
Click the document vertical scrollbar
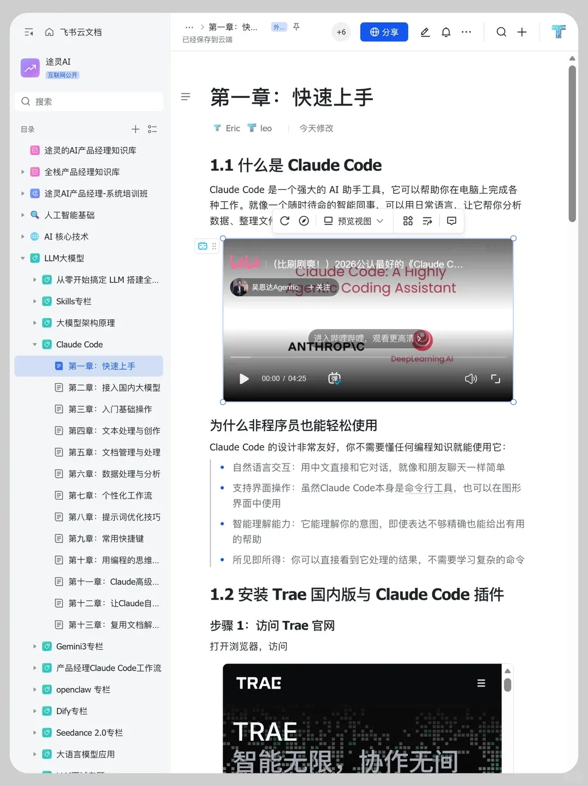[x=572, y=144]
